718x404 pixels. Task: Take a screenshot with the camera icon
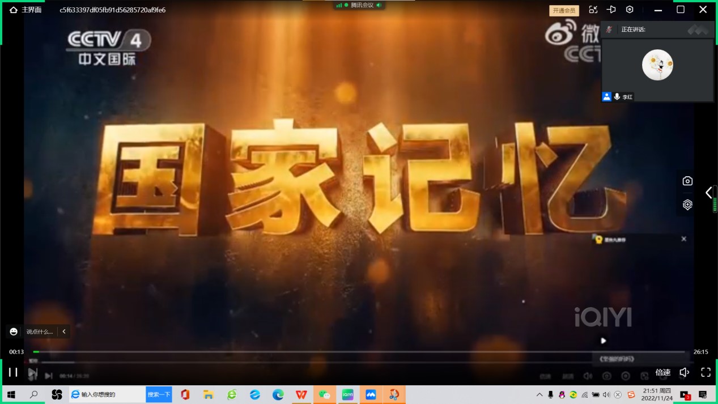[687, 181]
